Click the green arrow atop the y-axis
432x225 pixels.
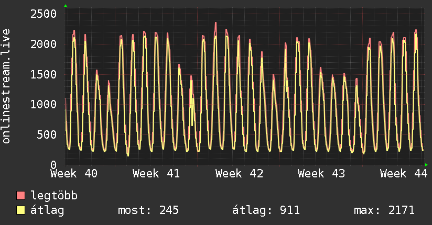tap(66, 6)
